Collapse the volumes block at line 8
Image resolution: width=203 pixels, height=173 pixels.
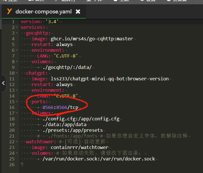coord(17,61)
